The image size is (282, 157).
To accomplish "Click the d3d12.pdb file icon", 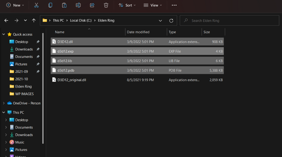I will click(54, 70).
